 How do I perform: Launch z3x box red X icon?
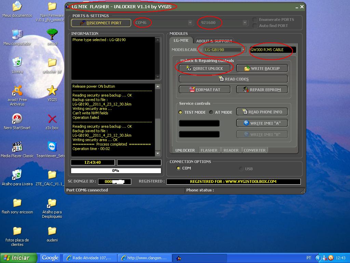52,122
